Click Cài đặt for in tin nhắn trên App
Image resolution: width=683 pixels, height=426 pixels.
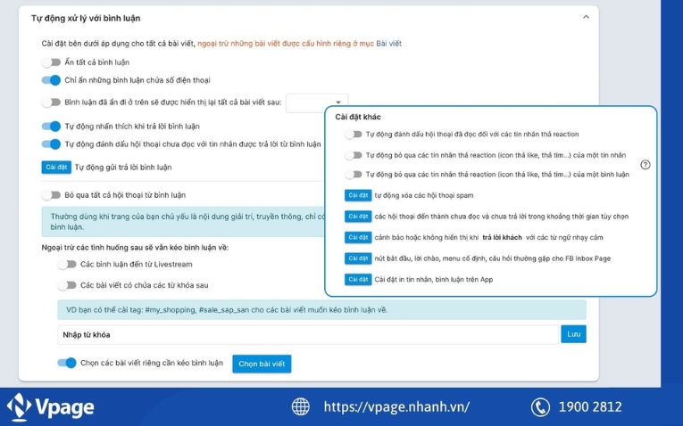358,279
